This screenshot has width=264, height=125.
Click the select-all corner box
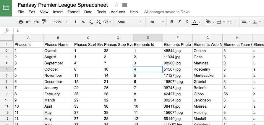(x=7, y=38)
